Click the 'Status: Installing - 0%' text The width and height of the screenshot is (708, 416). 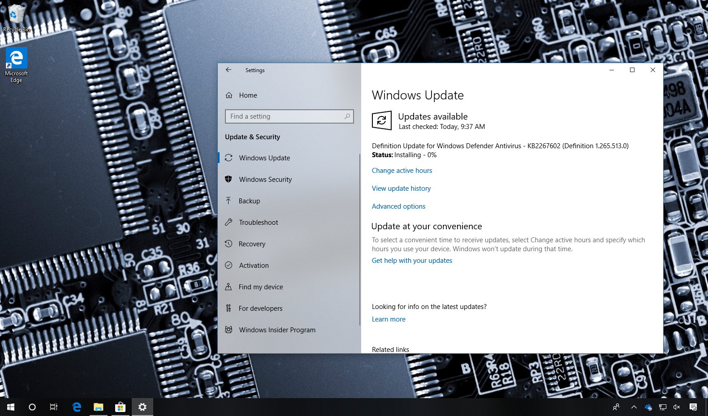404,155
